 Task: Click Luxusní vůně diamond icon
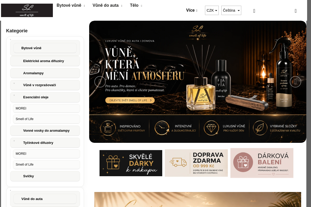click(x=211, y=128)
